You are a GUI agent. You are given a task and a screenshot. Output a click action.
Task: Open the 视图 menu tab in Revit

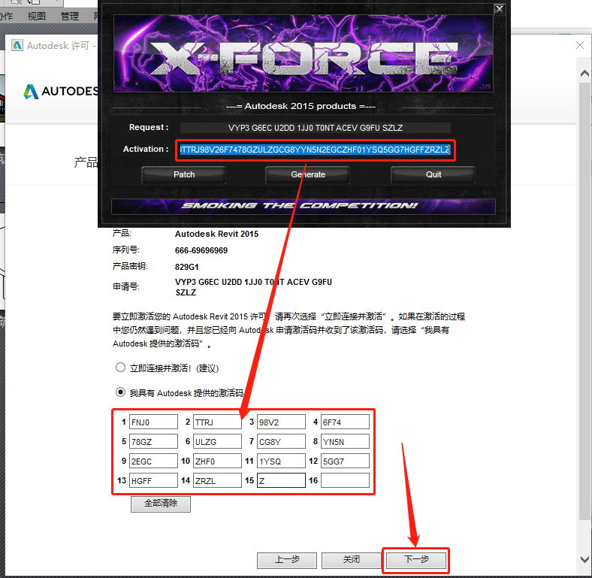click(x=37, y=16)
